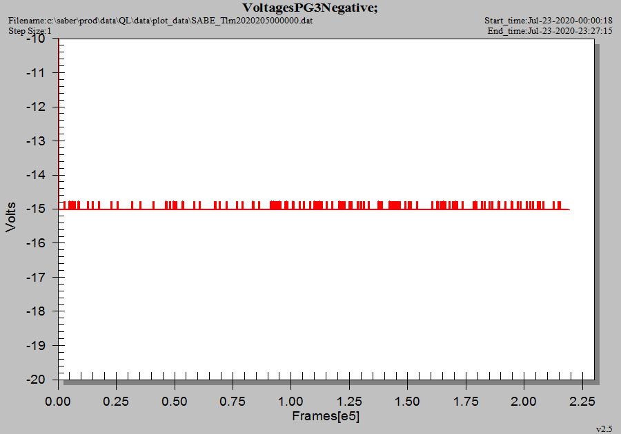This screenshot has height=434, width=621.
Task: Click the -19 y-axis tick label
Action: coord(36,345)
